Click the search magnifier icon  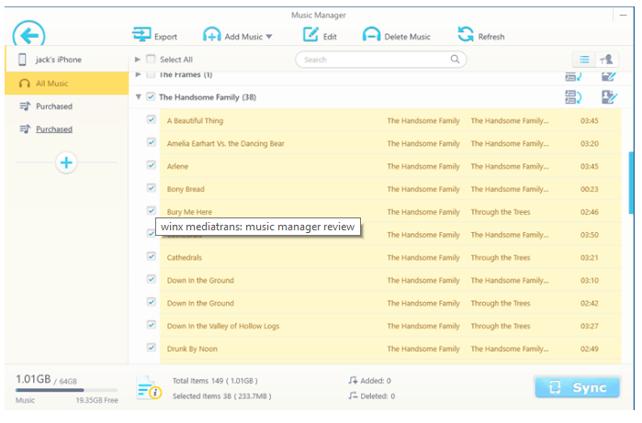455,60
